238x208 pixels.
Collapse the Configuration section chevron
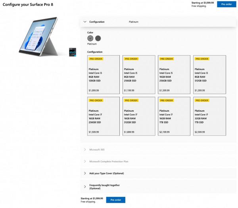(x=85, y=21)
